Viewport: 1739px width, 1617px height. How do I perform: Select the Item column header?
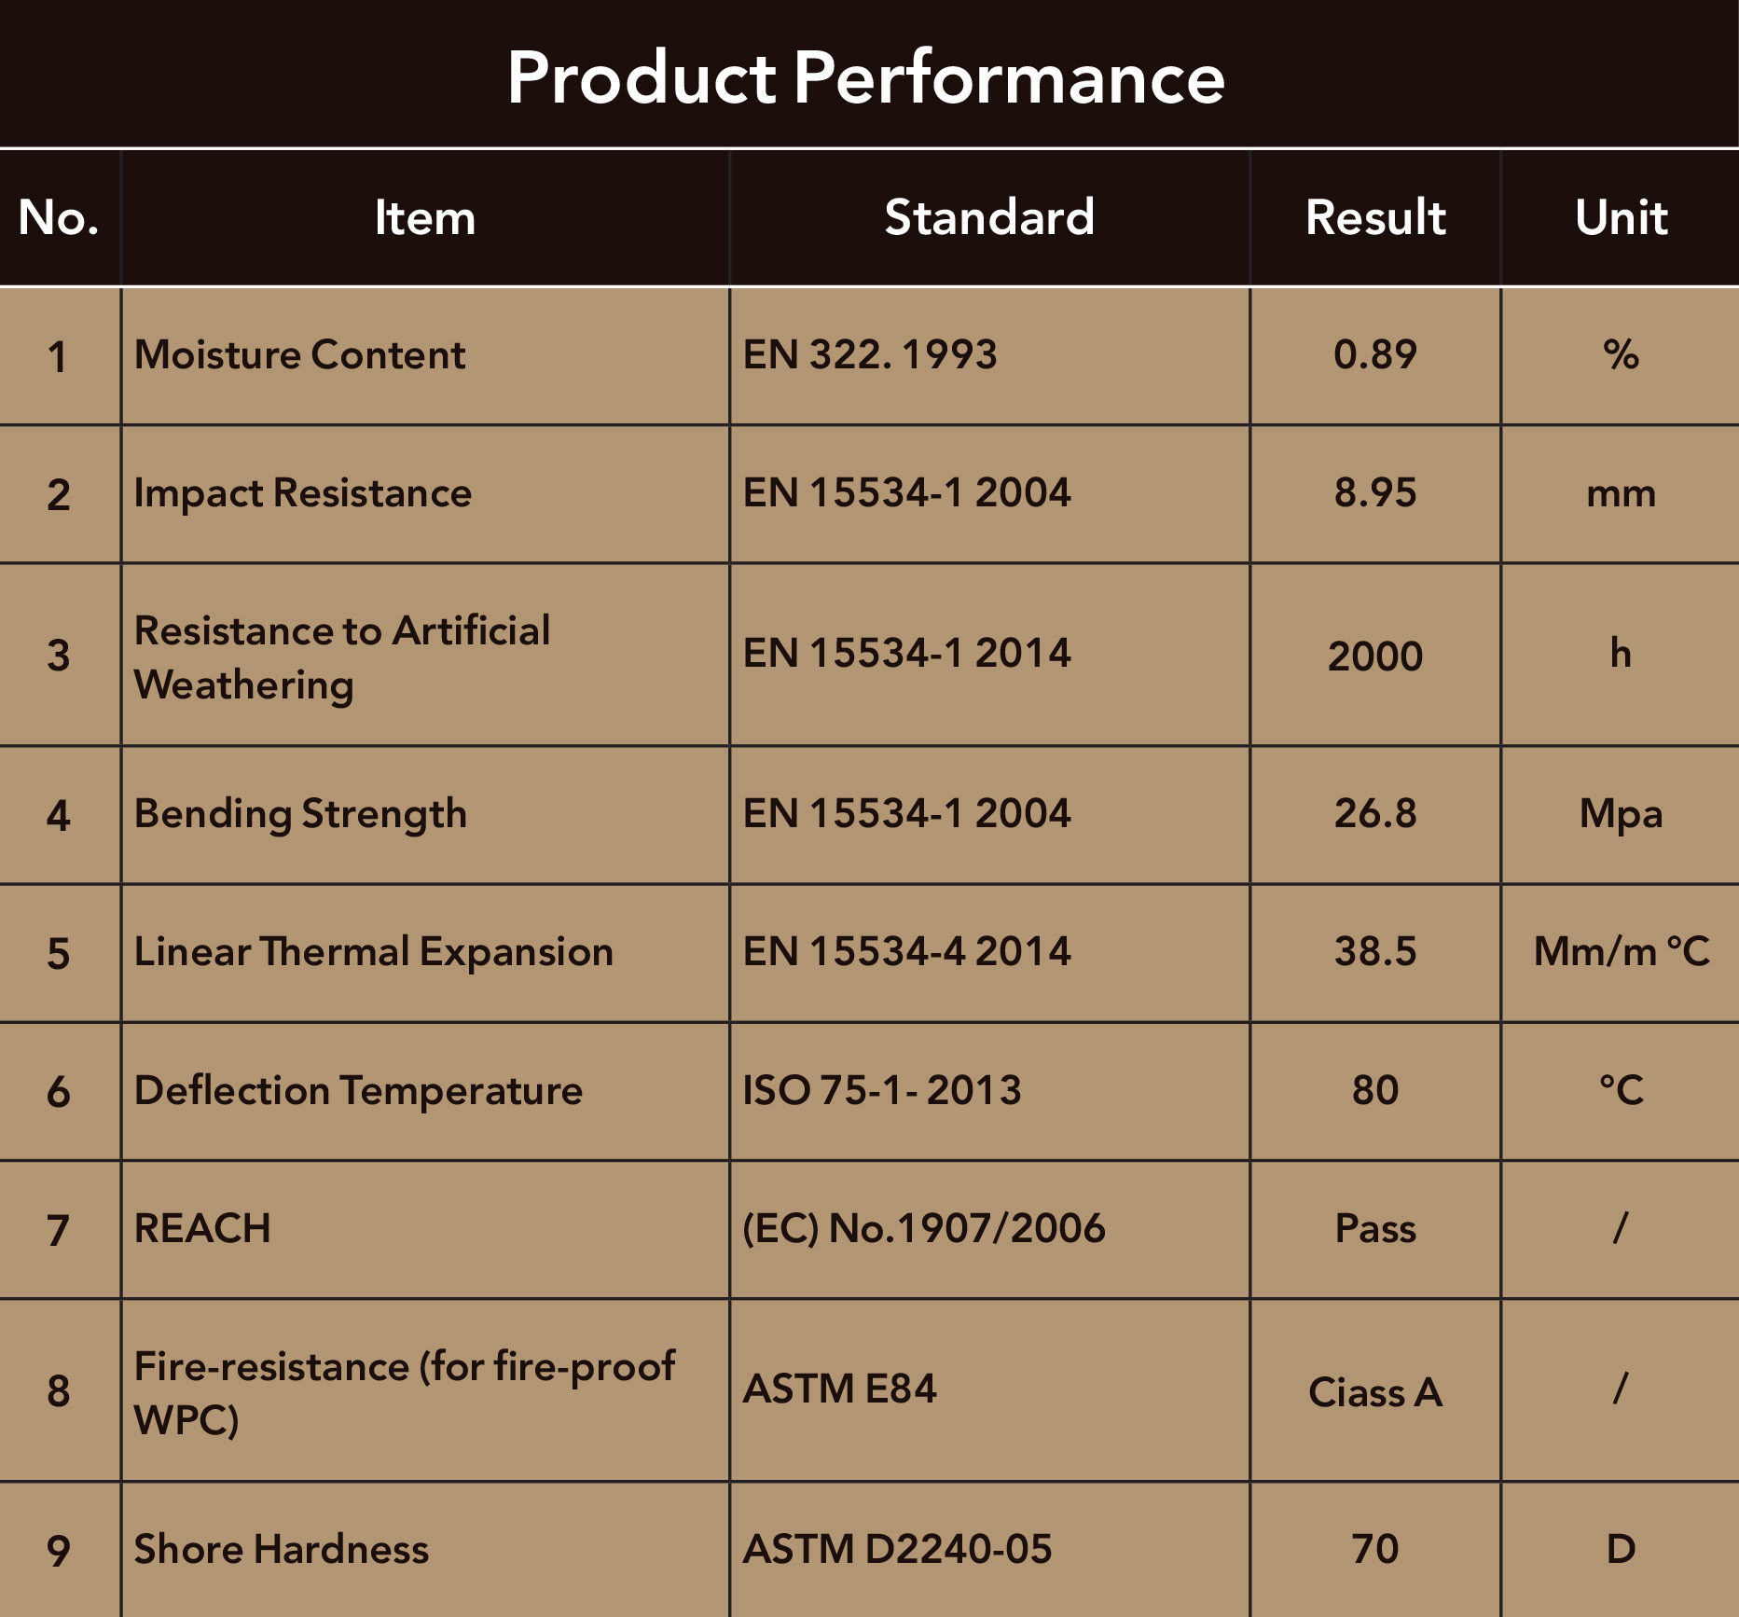(x=424, y=218)
